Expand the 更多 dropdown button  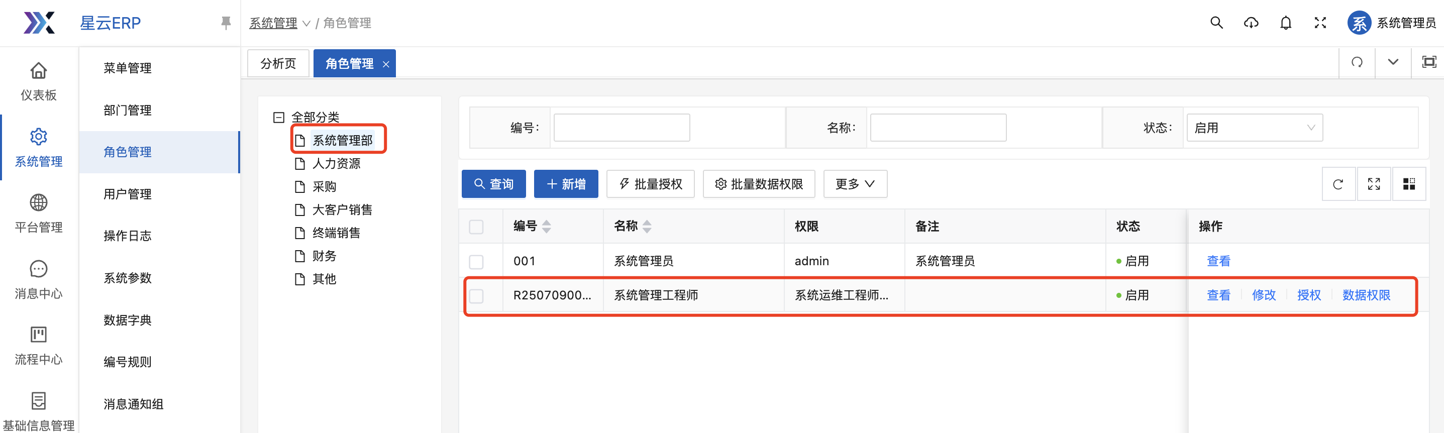(x=854, y=184)
